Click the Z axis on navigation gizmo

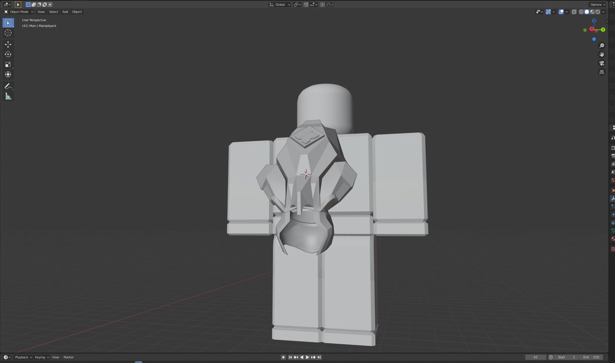(x=594, y=20)
